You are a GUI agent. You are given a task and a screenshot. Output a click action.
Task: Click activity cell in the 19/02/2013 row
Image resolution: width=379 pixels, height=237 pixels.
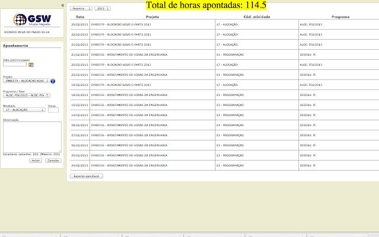tap(257, 85)
